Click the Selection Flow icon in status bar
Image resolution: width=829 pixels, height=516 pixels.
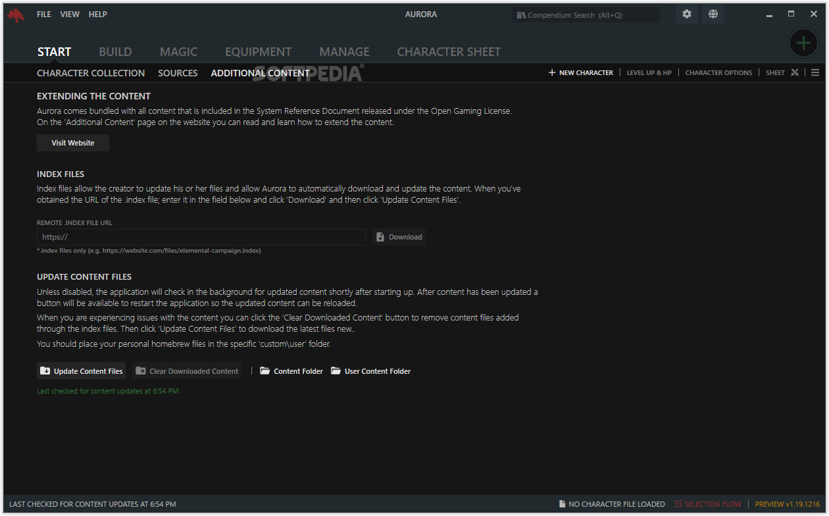[x=678, y=504]
